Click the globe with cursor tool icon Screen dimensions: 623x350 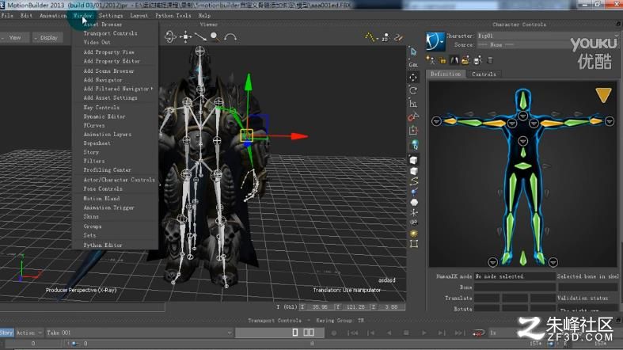click(x=414, y=145)
